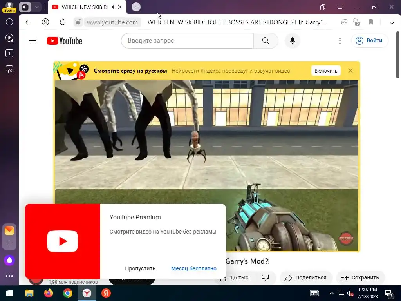Viewport: 401px width, 301px height.
Task: Show site security lock info
Action: click(x=78, y=22)
